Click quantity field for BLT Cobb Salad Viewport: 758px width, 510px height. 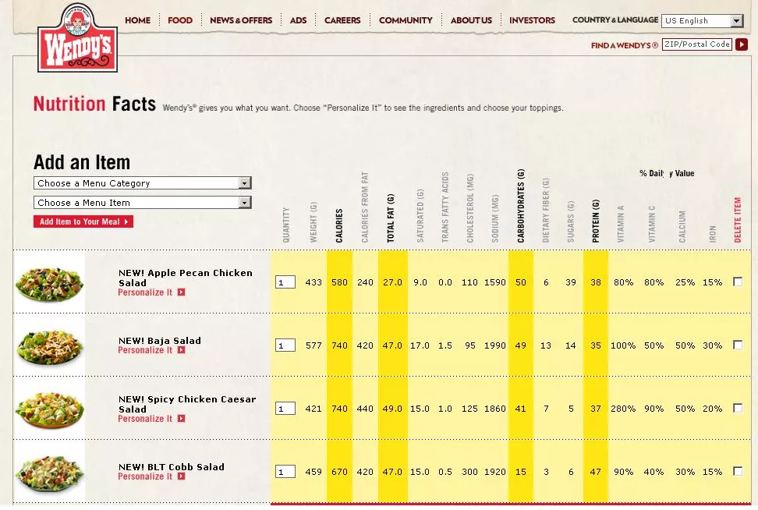[285, 472]
